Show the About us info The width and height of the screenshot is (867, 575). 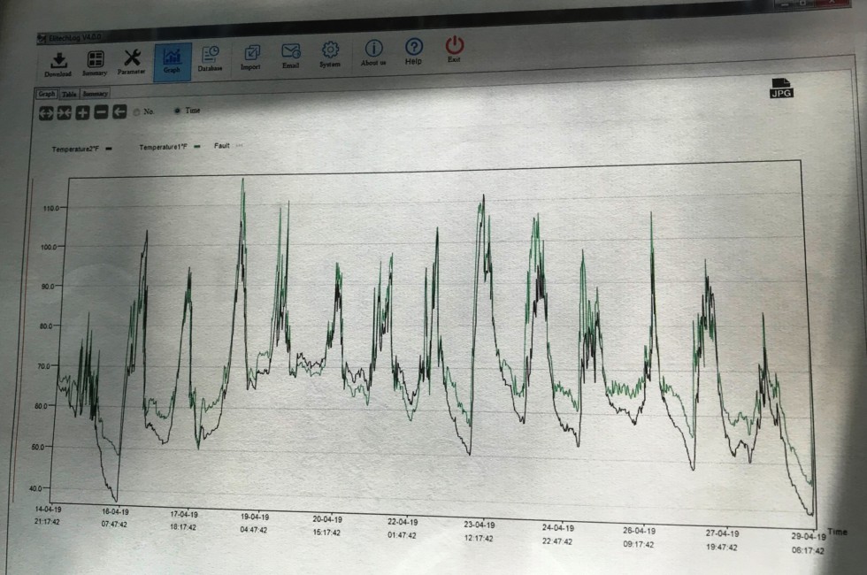point(374,51)
